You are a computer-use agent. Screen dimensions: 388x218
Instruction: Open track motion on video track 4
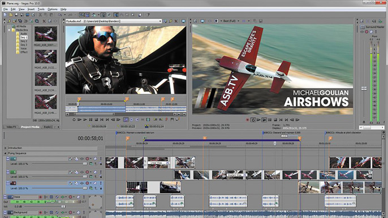click(76, 159)
